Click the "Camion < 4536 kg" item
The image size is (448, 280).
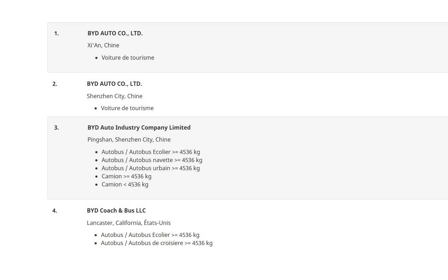pos(125,184)
